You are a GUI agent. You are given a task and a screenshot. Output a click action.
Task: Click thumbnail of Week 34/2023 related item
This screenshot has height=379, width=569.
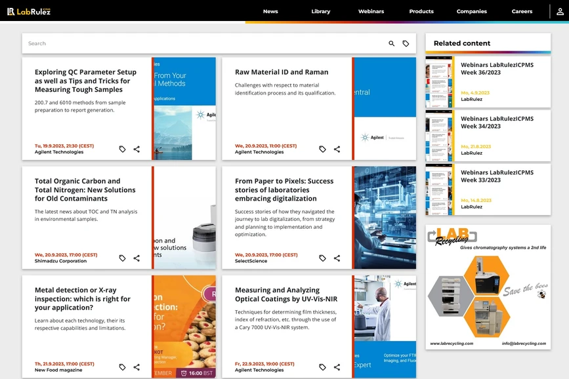click(x=438, y=136)
